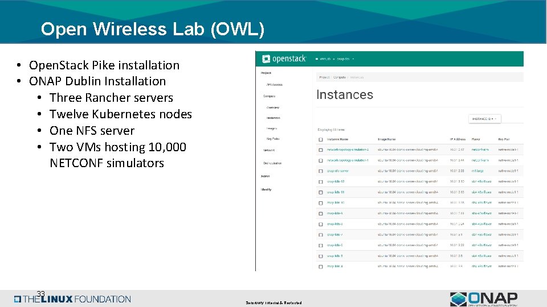Open the onap-k8s-5 instance link

click(x=334, y=256)
